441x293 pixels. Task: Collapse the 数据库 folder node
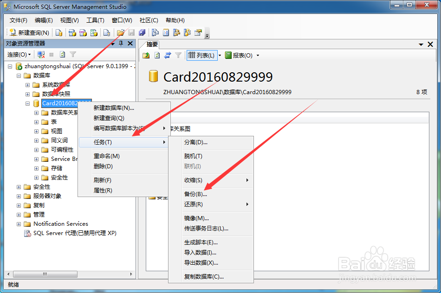pyautogui.click(x=19, y=76)
